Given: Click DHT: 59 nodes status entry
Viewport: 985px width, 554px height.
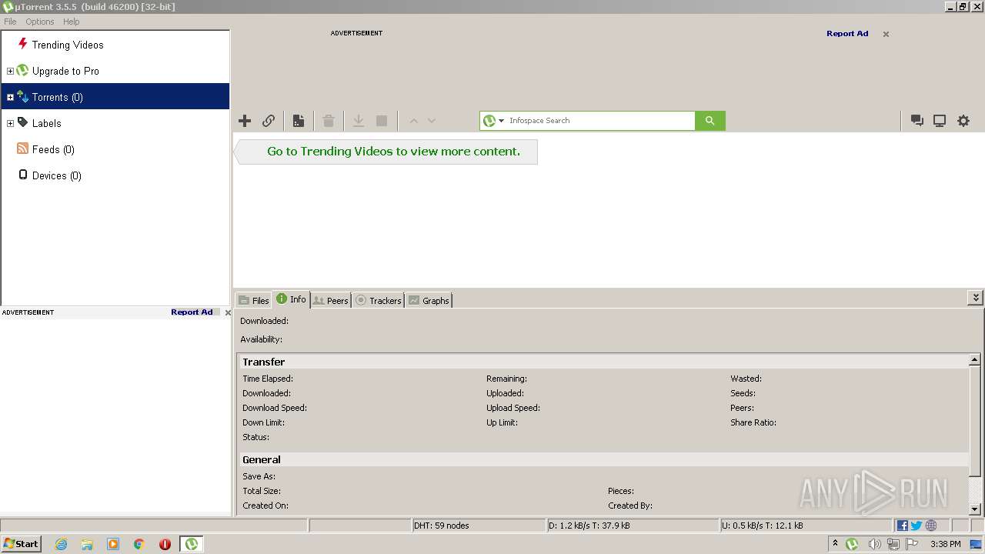Looking at the screenshot, I should pos(478,526).
